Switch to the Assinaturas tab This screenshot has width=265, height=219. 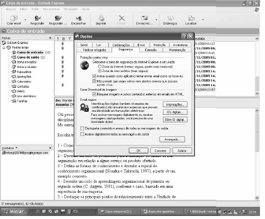181,45
